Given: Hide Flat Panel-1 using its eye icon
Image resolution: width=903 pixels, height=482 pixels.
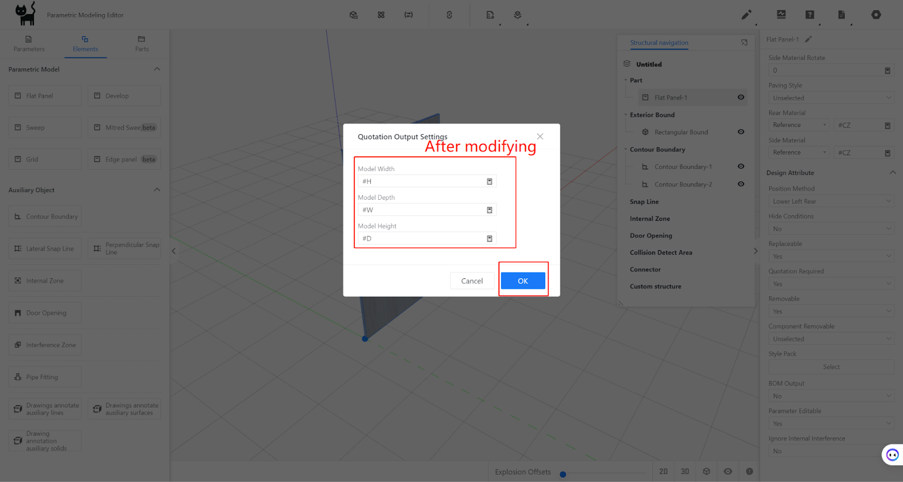Looking at the screenshot, I should (x=741, y=97).
